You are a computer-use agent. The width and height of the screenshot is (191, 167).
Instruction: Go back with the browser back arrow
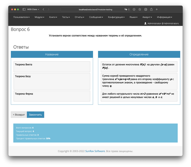point(43,9)
